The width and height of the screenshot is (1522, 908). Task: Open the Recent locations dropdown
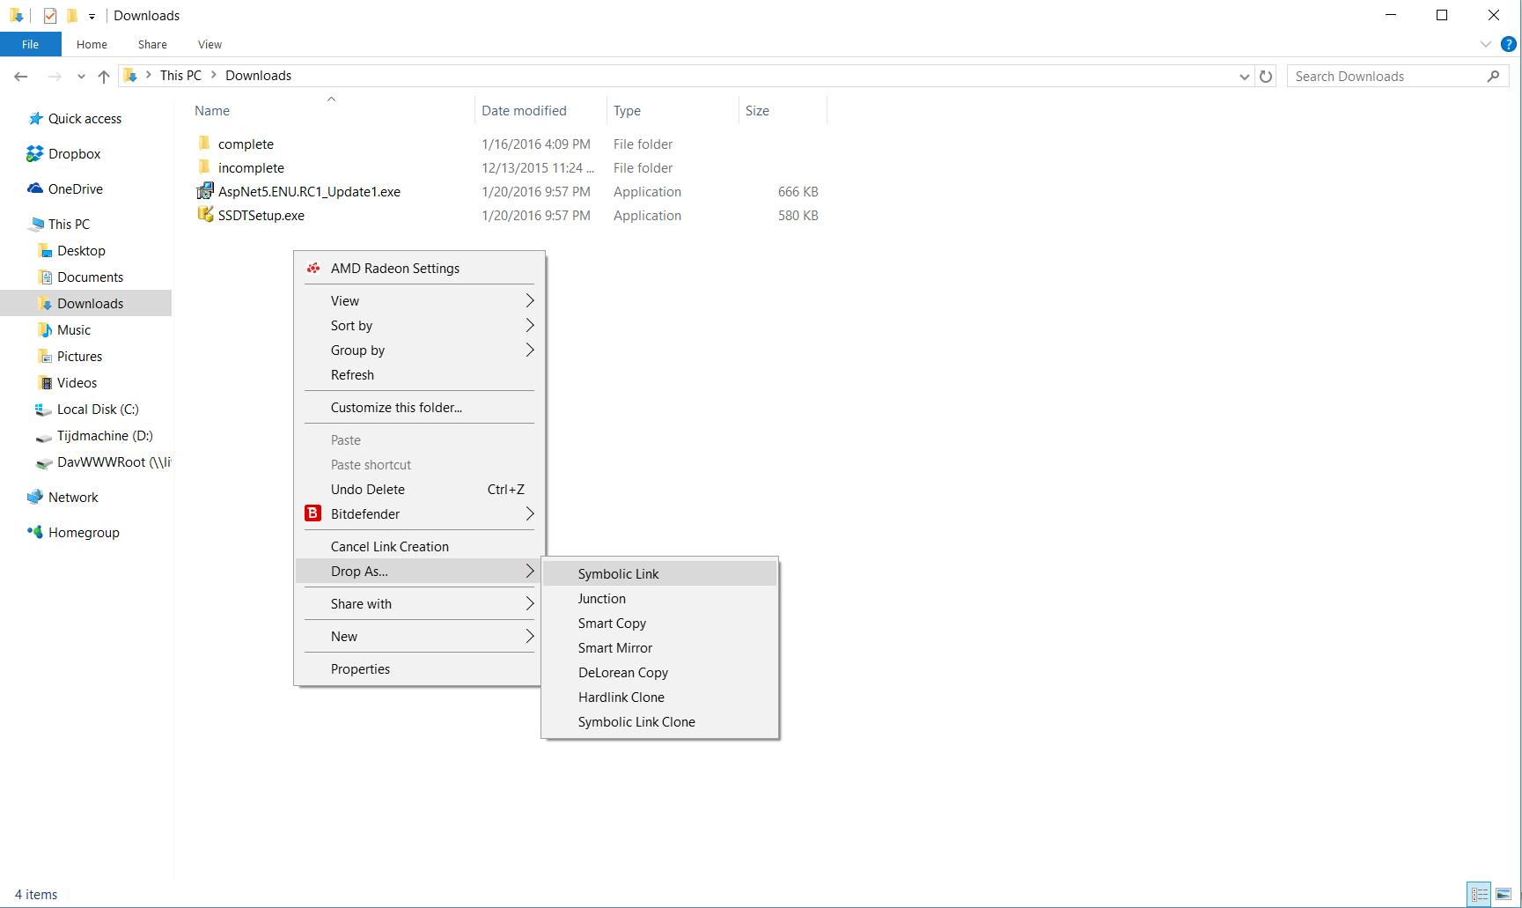(x=81, y=77)
